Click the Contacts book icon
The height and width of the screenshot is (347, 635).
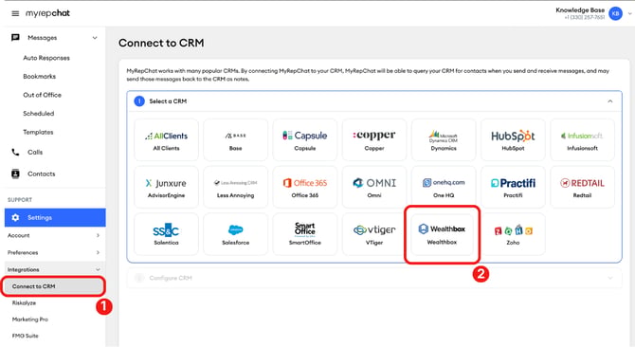tap(15, 173)
